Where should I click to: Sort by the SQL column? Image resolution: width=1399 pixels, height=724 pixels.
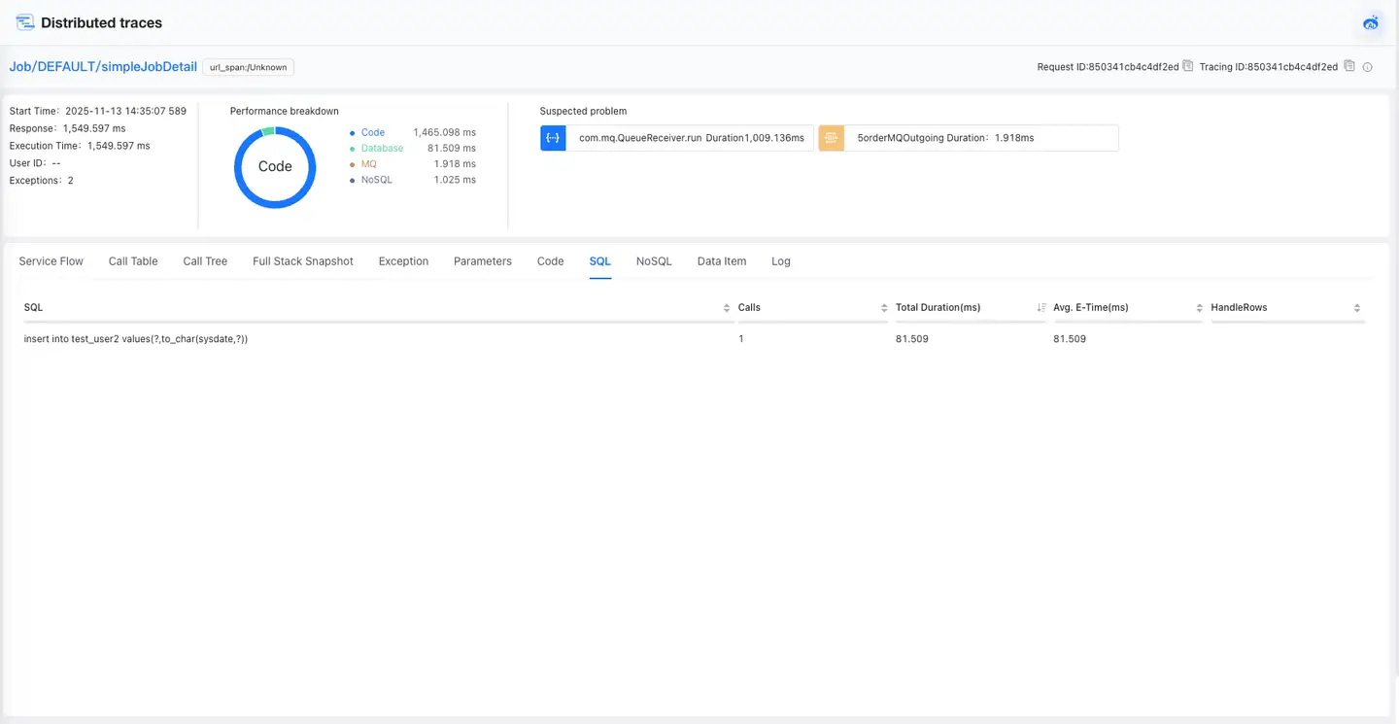click(727, 308)
